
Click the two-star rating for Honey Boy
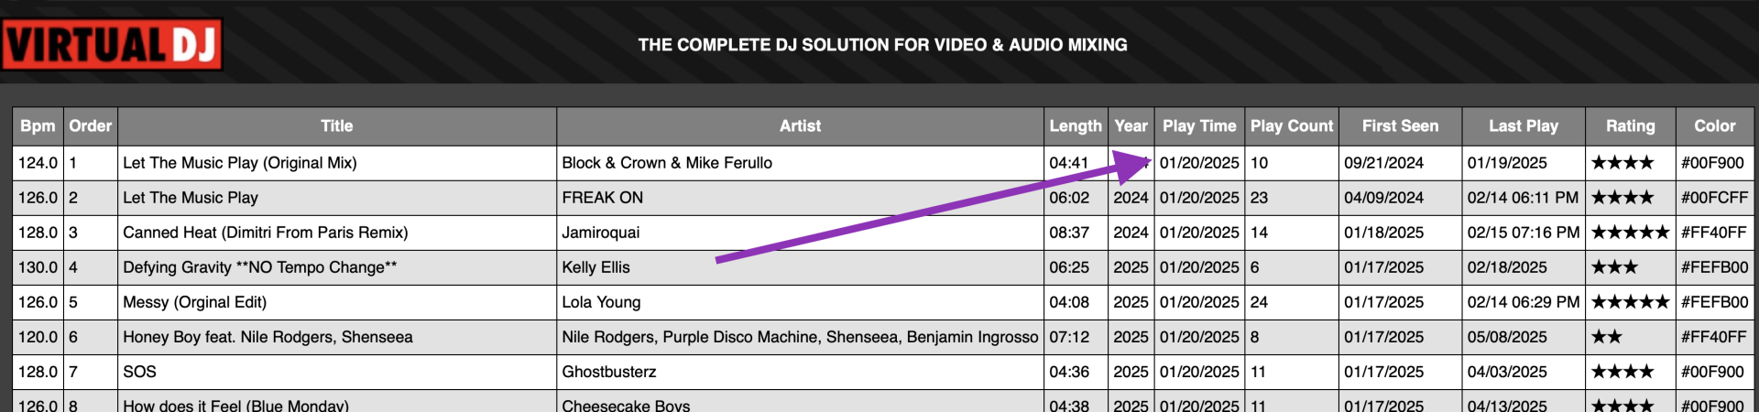[1607, 337]
